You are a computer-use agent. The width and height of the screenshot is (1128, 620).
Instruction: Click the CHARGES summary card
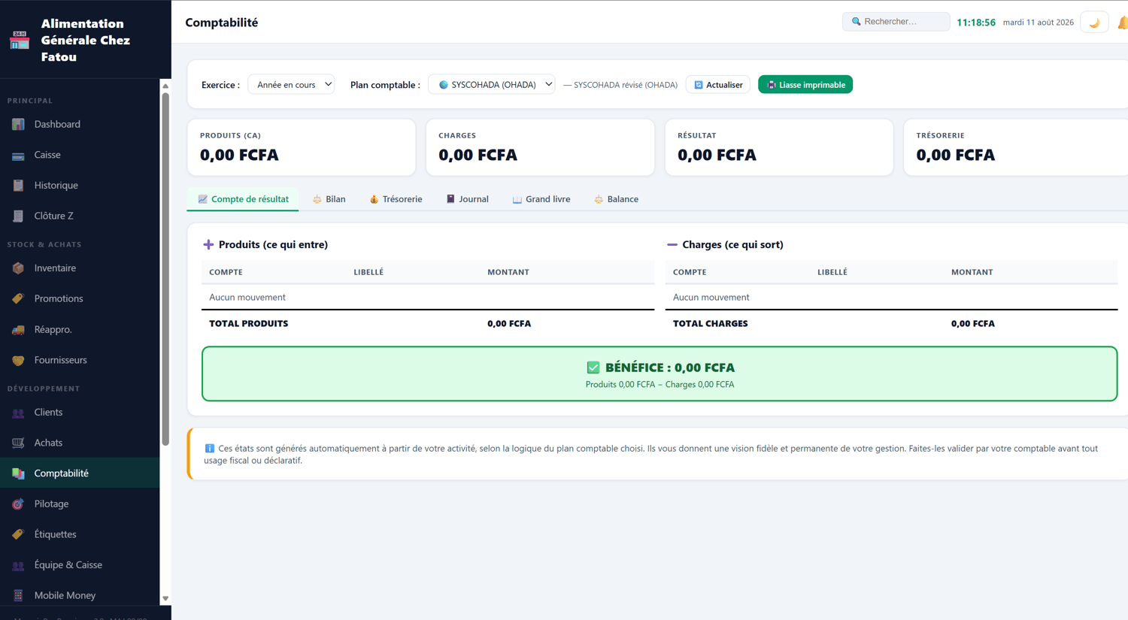click(x=540, y=147)
